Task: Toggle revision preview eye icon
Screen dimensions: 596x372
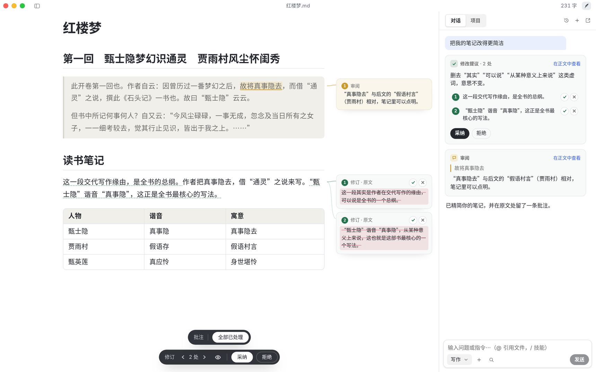Action: [x=218, y=357]
